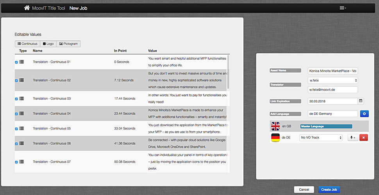Click the Value column header
This screenshot has height=195, width=379.
click(152, 51)
